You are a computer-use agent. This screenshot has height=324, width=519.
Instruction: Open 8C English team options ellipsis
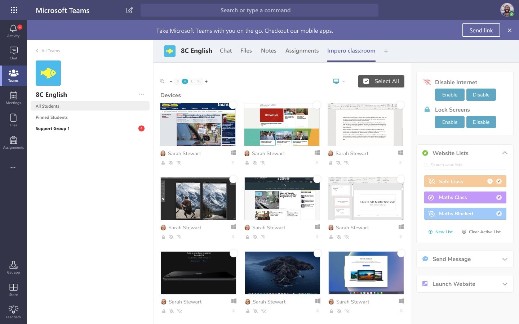pyautogui.click(x=141, y=94)
